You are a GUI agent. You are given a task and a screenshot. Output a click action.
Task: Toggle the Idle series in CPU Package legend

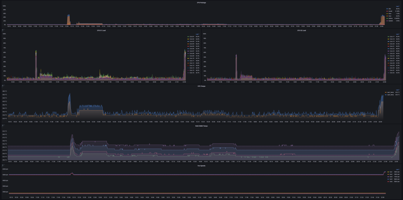390,9
